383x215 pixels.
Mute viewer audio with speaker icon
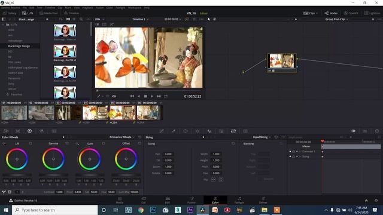[114, 96]
